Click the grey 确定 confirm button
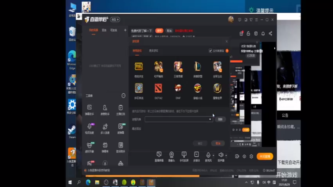Screen dimensions: 333x187 click(200, 143)
